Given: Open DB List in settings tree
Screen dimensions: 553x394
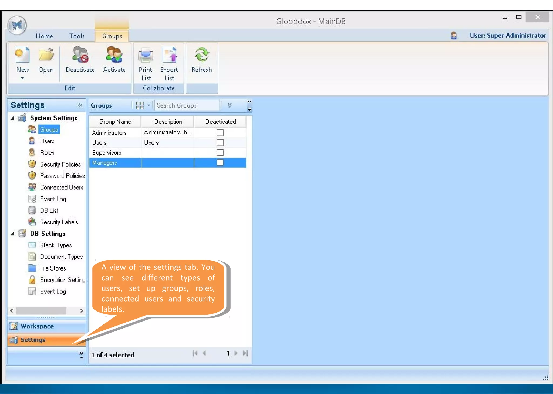Looking at the screenshot, I should pyautogui.click(x=49, y=210).
